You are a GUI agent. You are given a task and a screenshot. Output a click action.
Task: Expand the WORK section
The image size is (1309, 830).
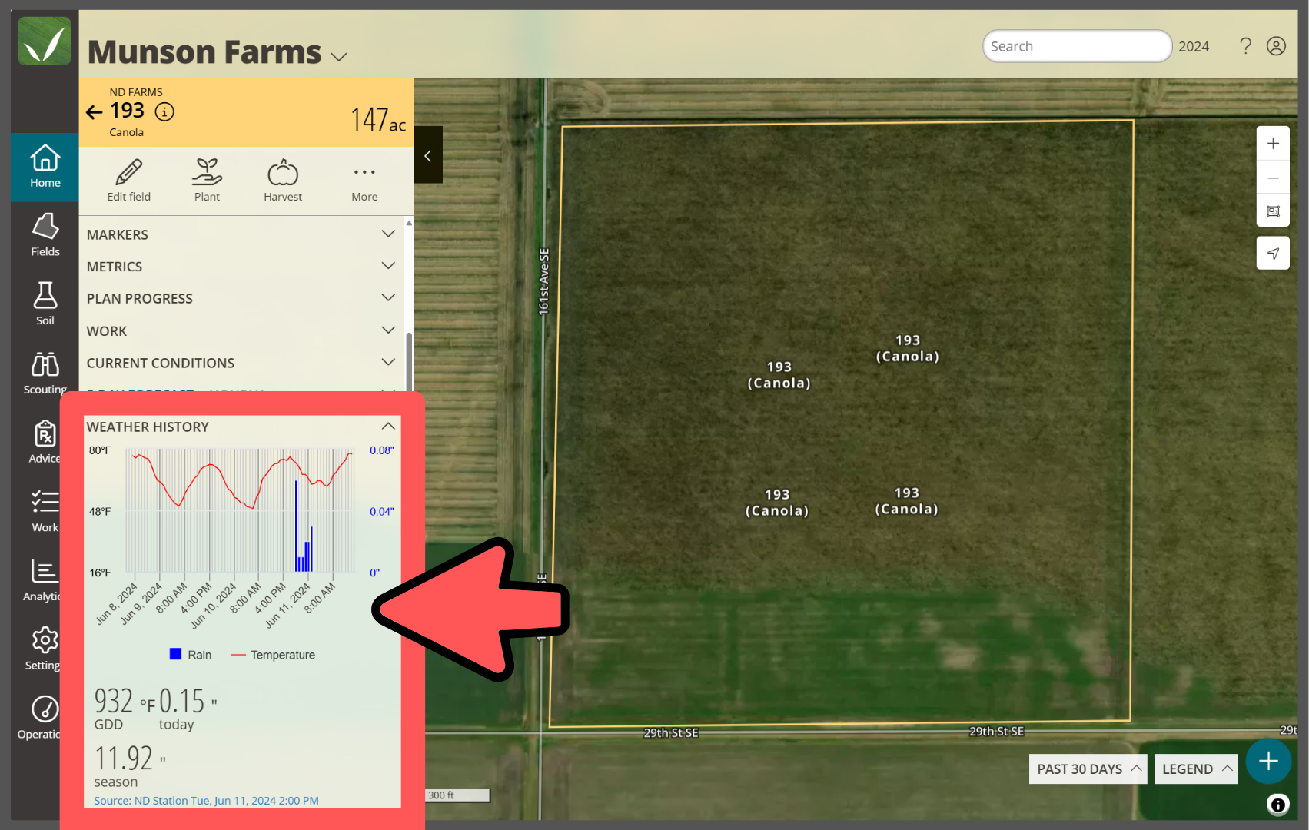coord(241,330)
